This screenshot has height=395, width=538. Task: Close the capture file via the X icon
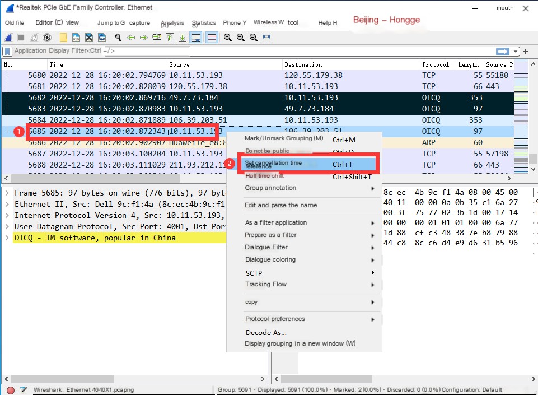(89, 38)
